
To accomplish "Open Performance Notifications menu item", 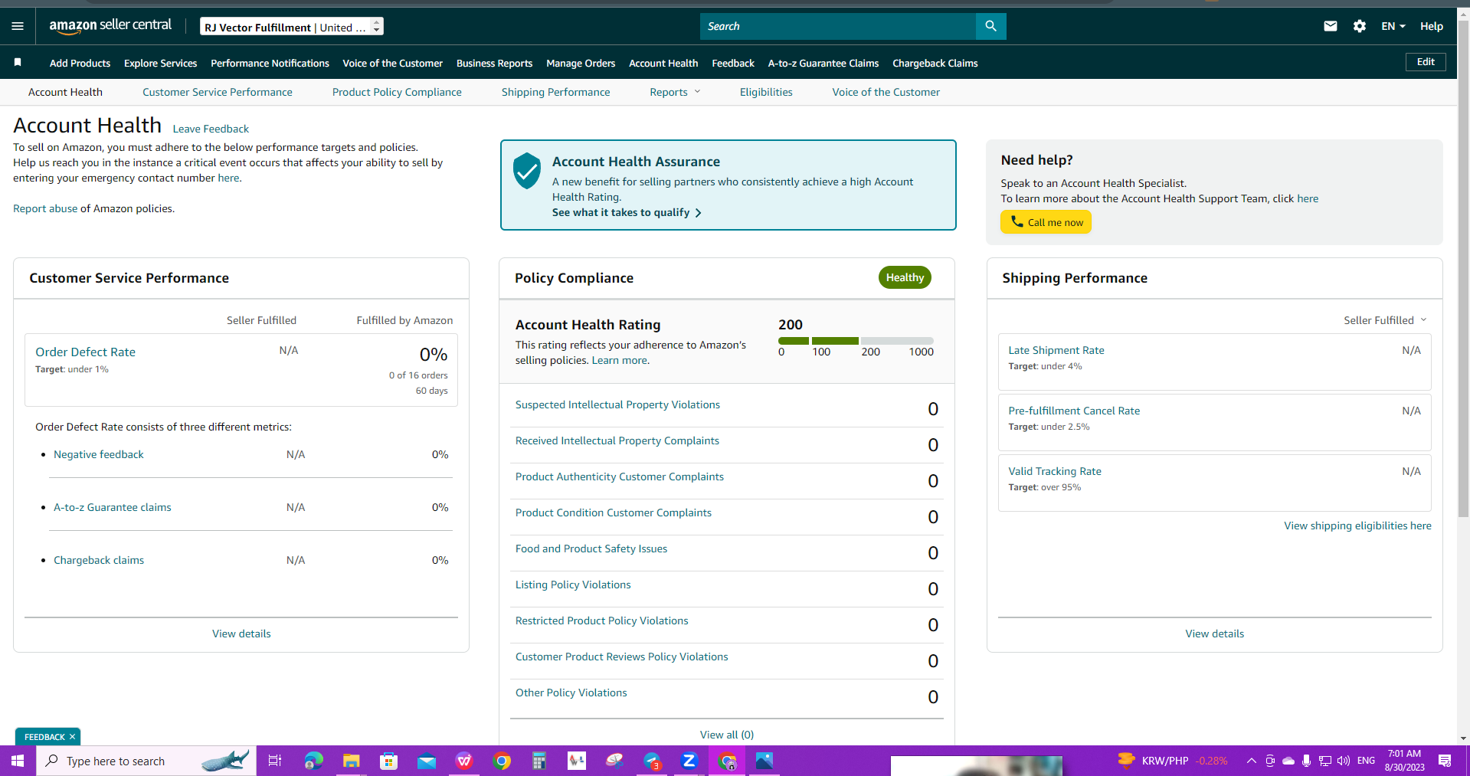I will pyautogui.click(x=270, y=63).
